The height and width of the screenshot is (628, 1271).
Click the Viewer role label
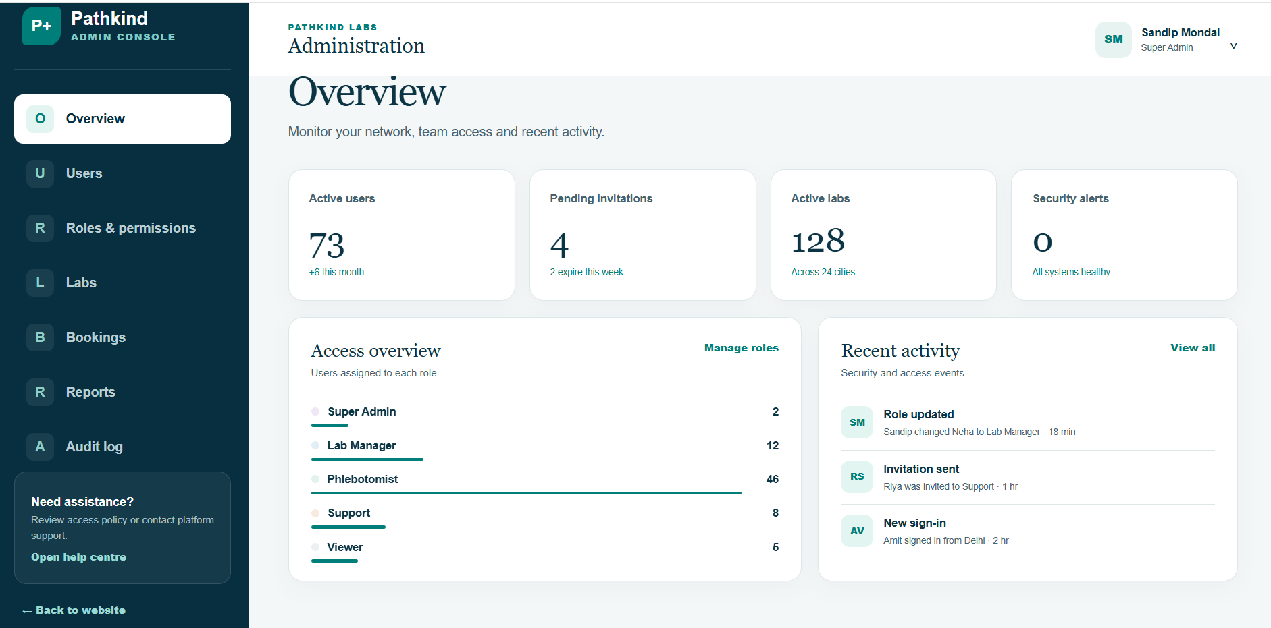pos(345,547)
